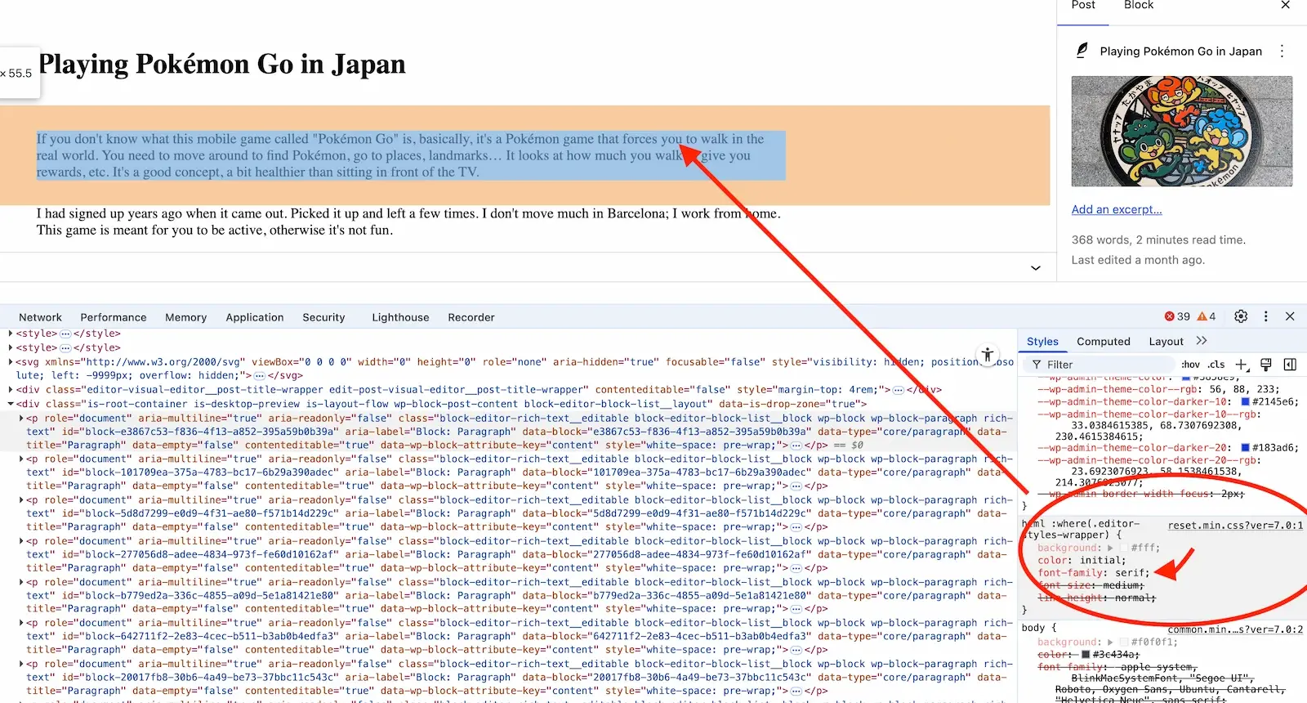Open the Recorder panel tab
This screenshot has height=703, width=1307.
click(x=471, y=317)
